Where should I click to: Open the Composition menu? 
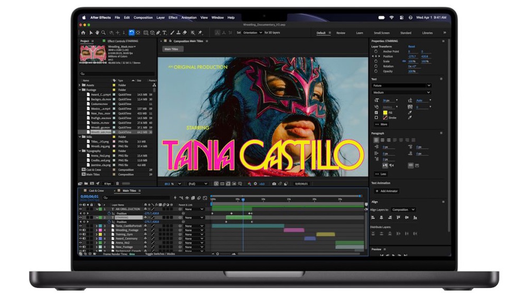(x=143, y=17)
